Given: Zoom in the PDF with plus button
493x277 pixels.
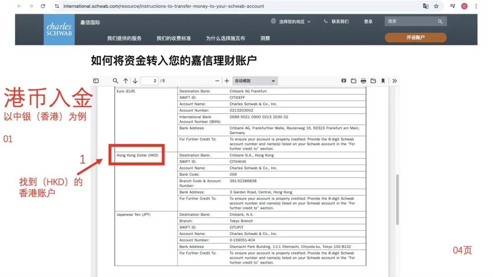Looking at the screenshot, I should pyautogui.click(x=227, y=81).
